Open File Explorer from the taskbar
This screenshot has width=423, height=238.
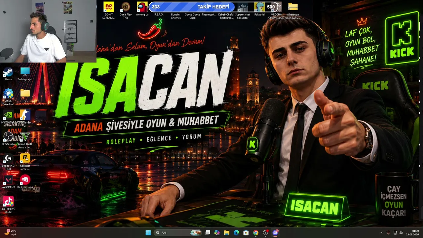[227, 233]
